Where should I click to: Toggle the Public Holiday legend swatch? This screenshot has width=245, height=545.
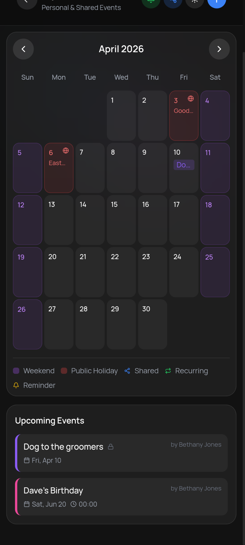pos(64,371)
